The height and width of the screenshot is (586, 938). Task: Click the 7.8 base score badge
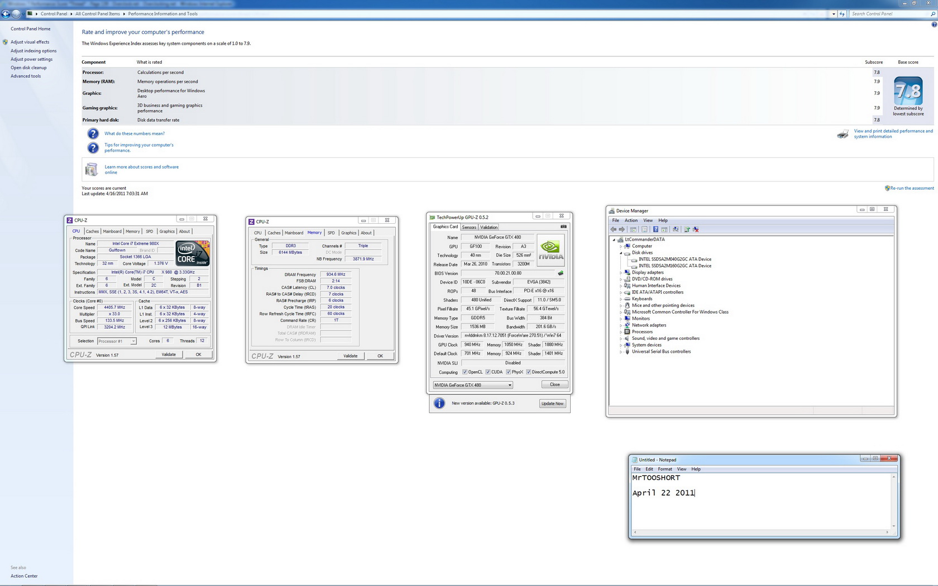tap(908, 91)
